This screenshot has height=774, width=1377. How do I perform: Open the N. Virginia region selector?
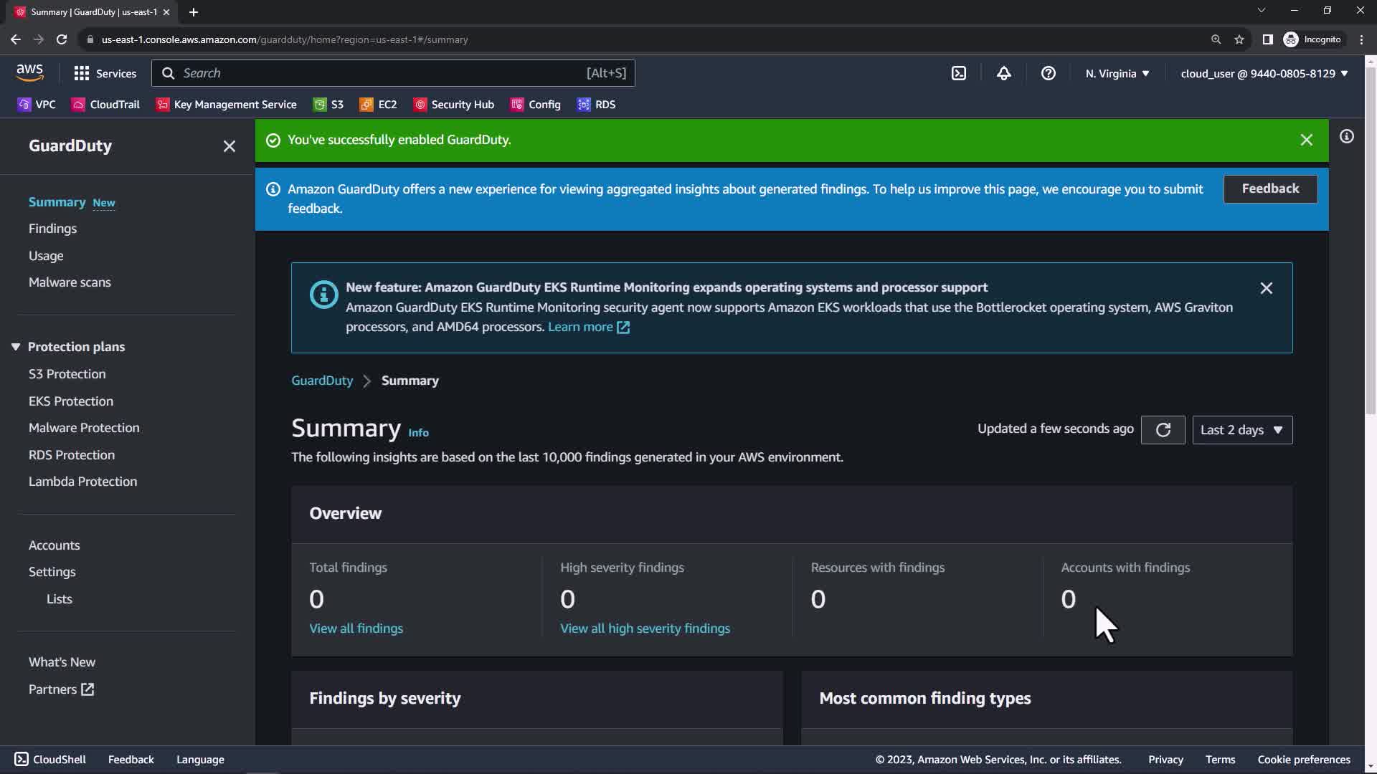click(x=1117, y=73)
